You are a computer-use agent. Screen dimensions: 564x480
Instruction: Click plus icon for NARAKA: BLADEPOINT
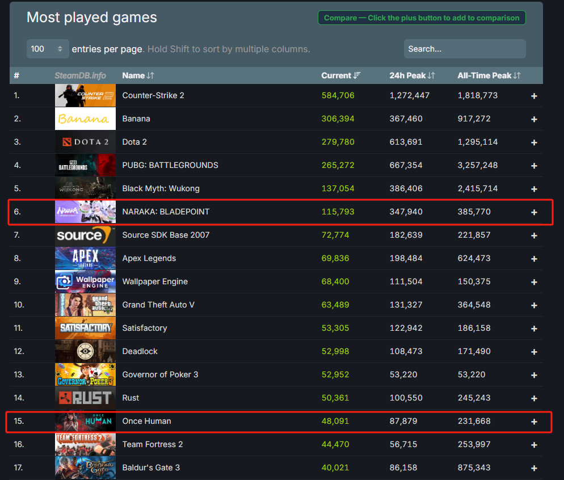(x=534, y=212)
